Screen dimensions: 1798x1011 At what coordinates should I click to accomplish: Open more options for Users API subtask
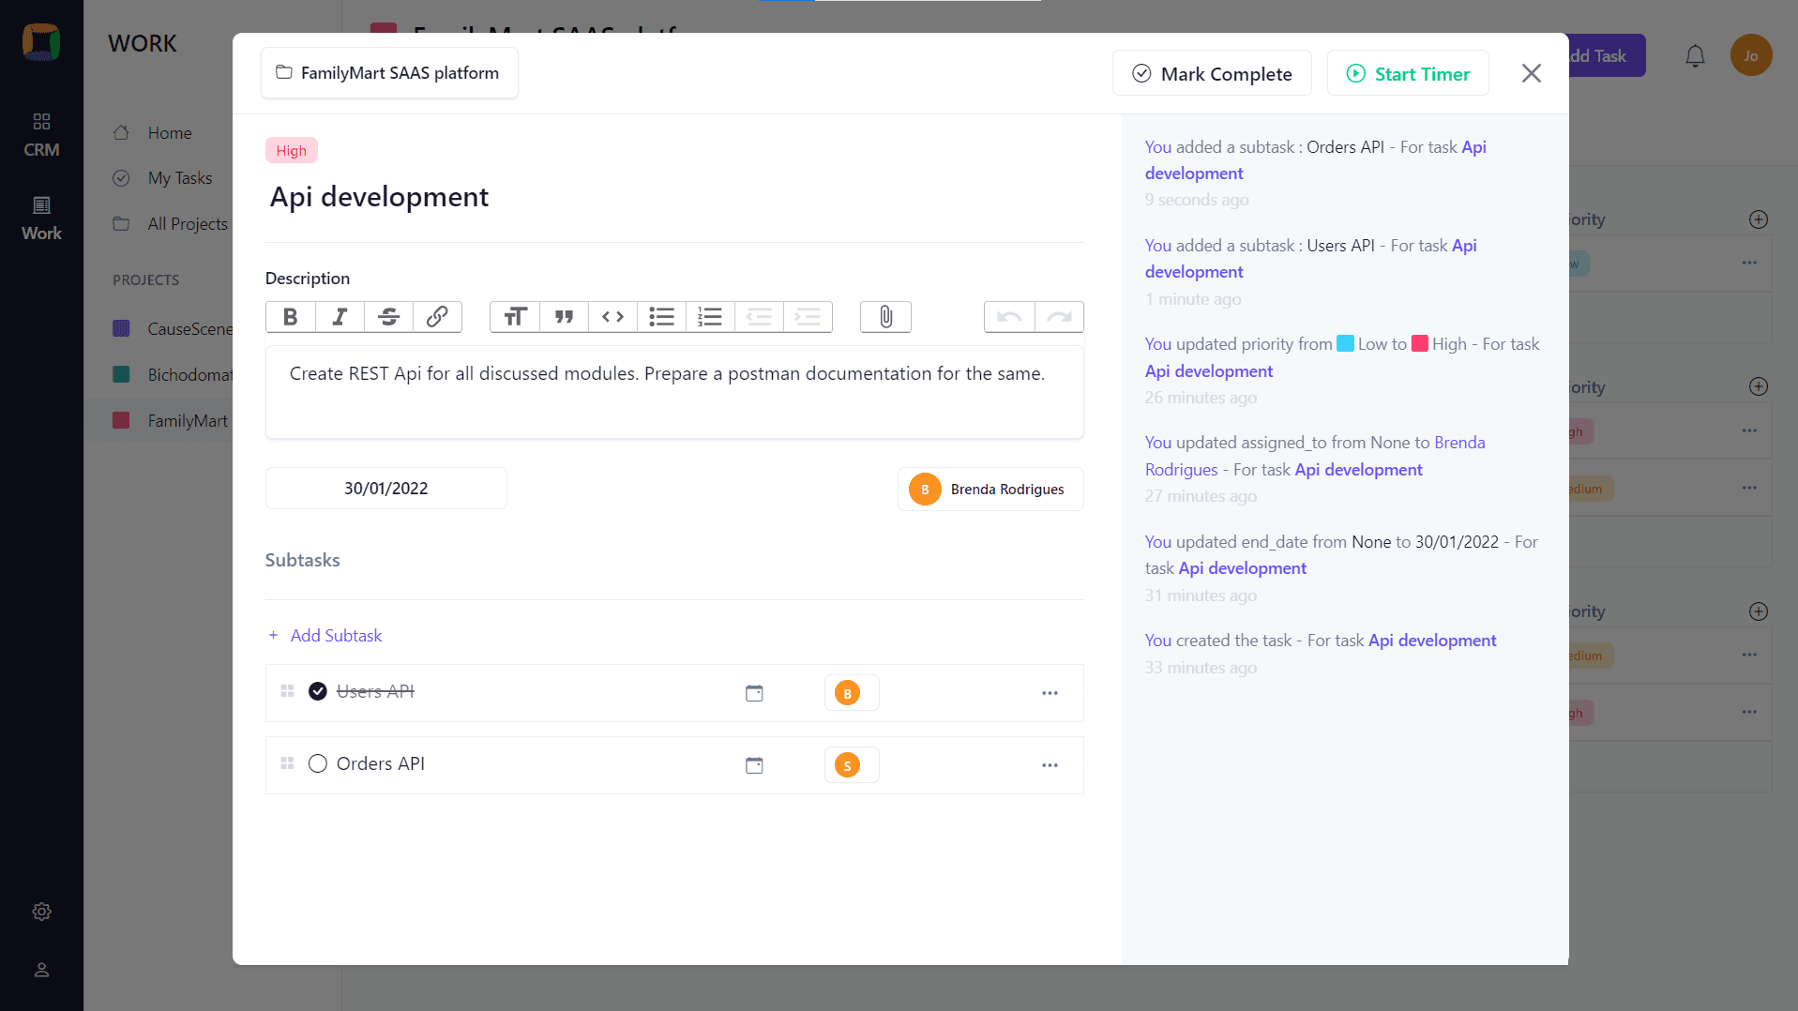[x=1050, y=693]
